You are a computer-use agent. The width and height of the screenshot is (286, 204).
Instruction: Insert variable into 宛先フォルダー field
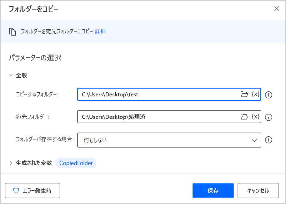tap(255, 117)
